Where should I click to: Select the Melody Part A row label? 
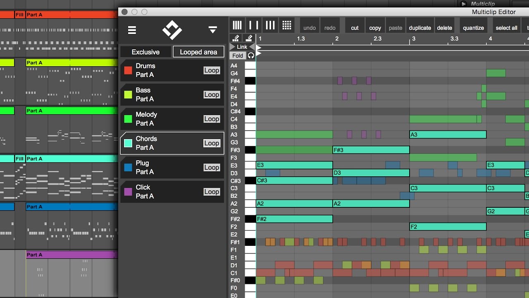[x=146, y=119]
